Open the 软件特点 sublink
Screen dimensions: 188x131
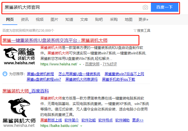106,120
